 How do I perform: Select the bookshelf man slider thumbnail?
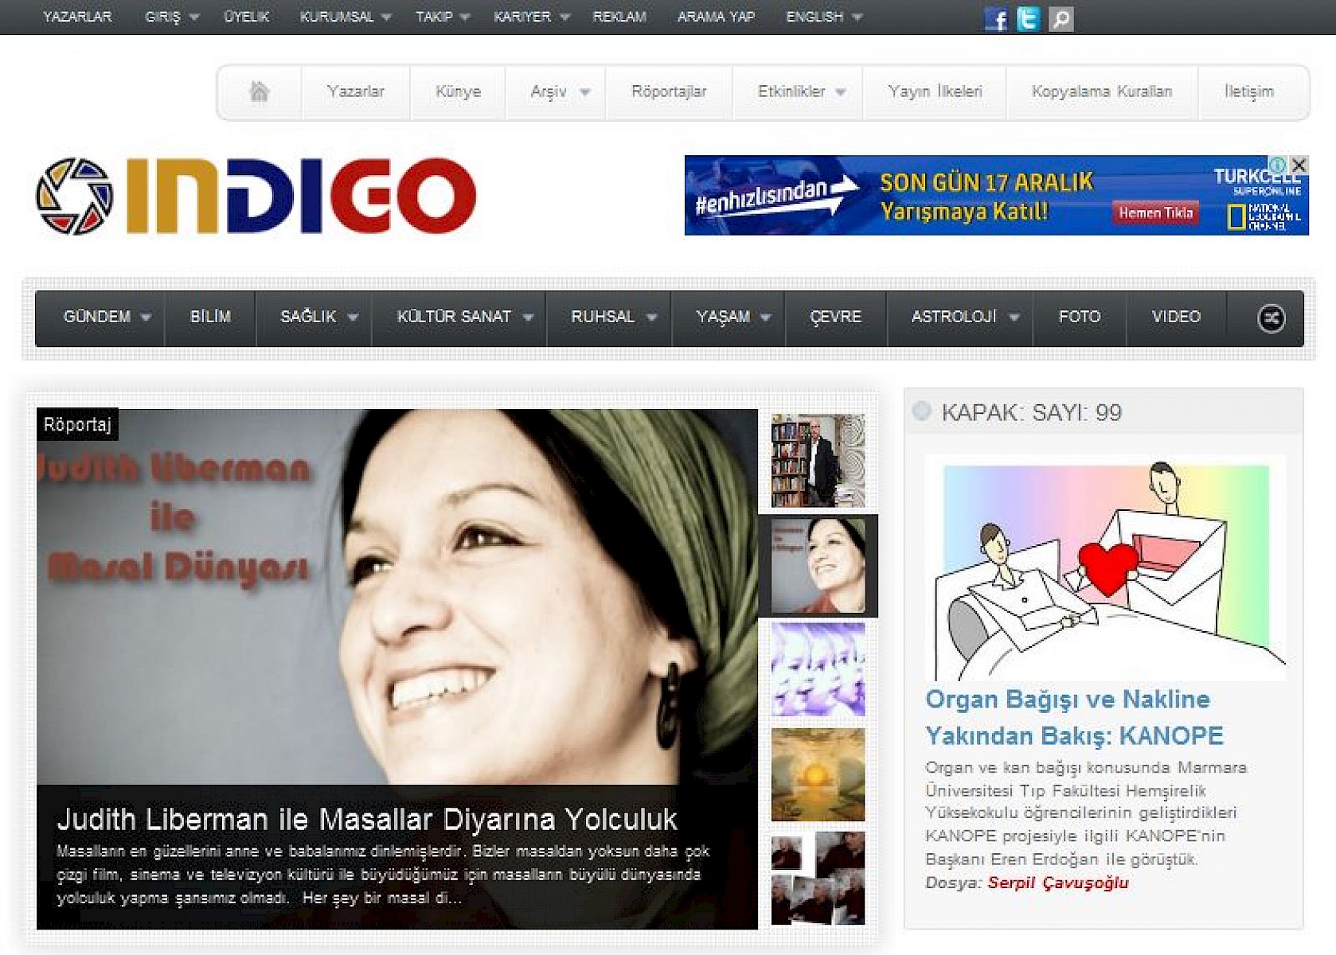[x=818, y=461]
